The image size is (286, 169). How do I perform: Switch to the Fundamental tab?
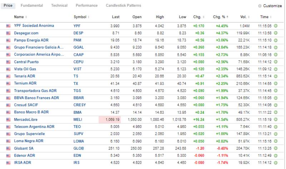point(32,6)
